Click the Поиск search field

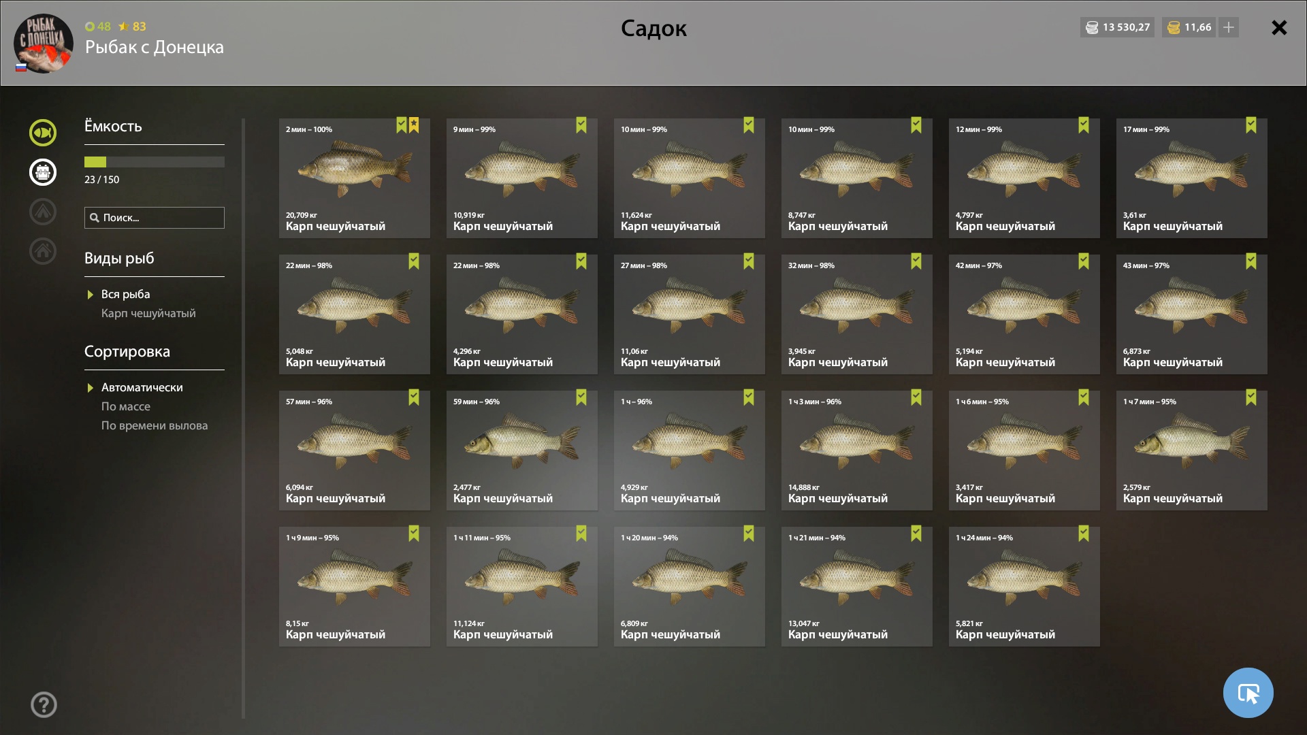tap(155, 218)
